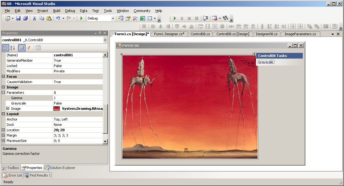344x186 pixels.
Task: Click the Paste clipboard icon
Action: 49,18
